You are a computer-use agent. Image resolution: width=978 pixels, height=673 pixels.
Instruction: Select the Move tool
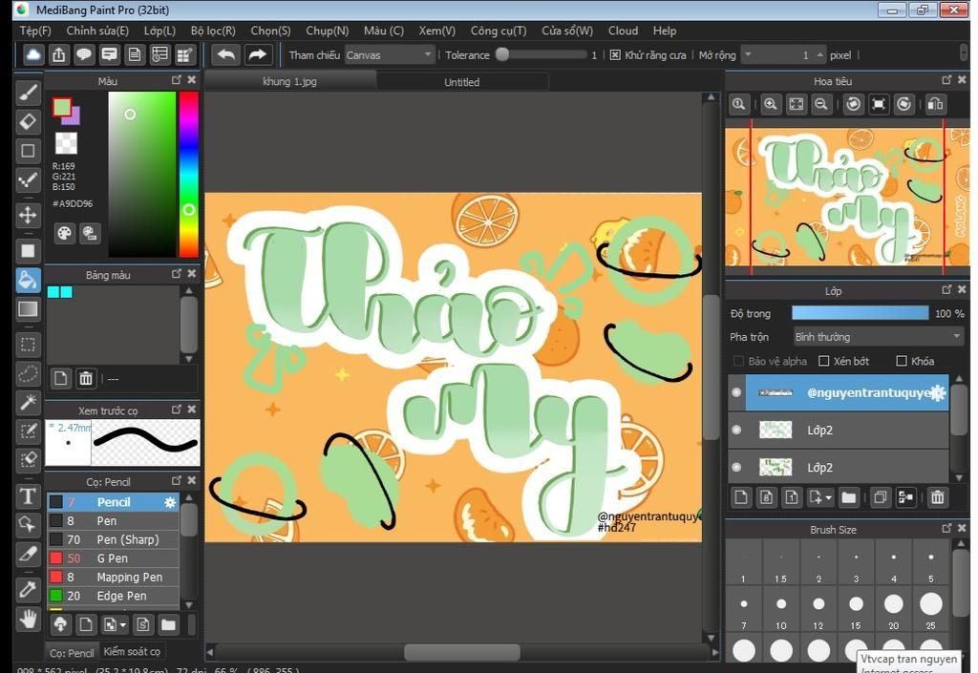click(x=28, y=216)
